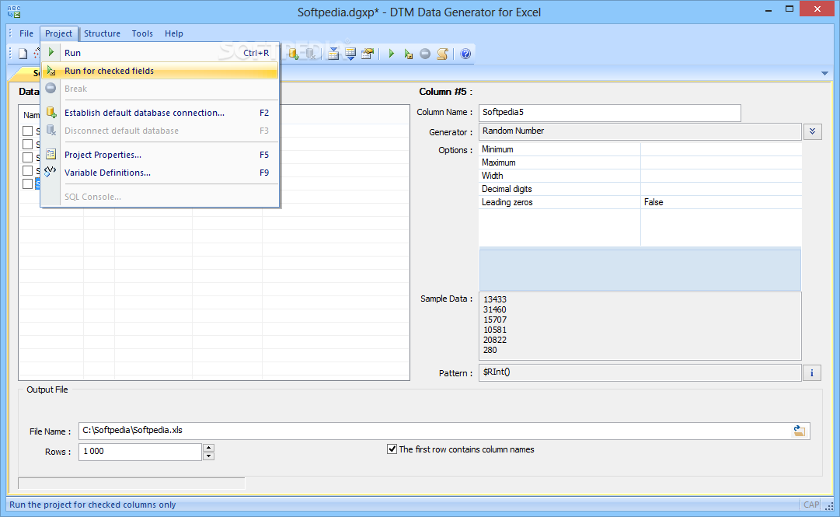840x517 pixels.
Task: Click the CAP indicator in status bar
Action: pos(811,505)
